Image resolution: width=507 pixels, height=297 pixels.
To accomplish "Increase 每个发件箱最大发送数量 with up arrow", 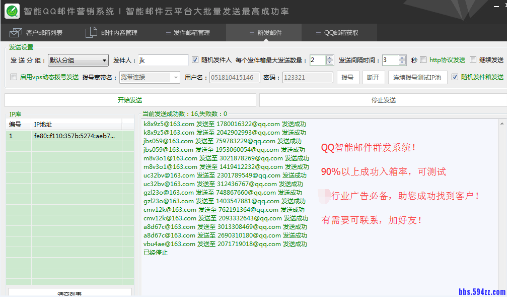I will click(x=329, y=57).
